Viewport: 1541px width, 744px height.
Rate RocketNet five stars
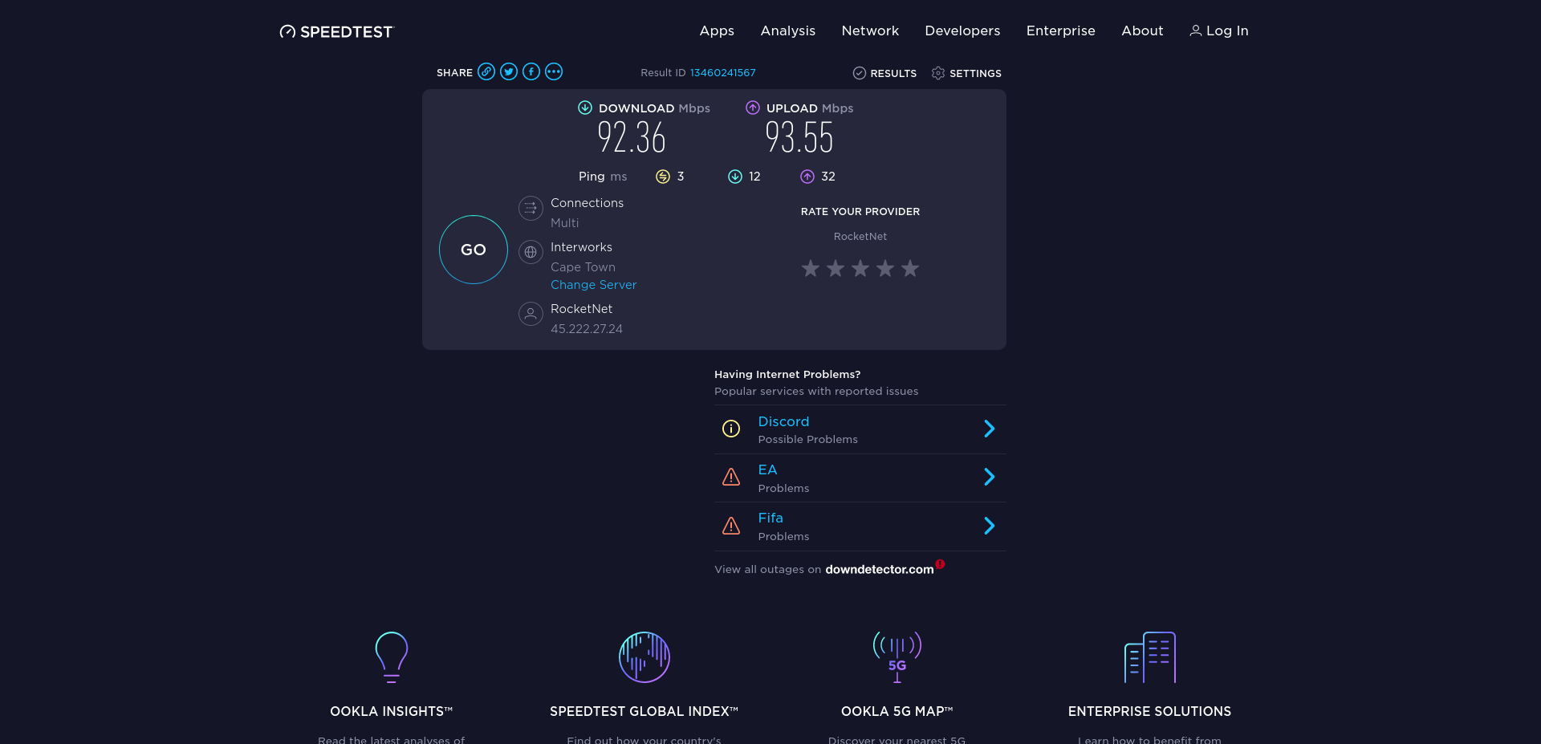910,268
